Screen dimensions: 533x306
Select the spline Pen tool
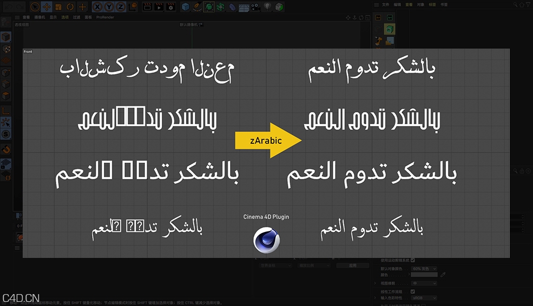[x=197, y=6]
